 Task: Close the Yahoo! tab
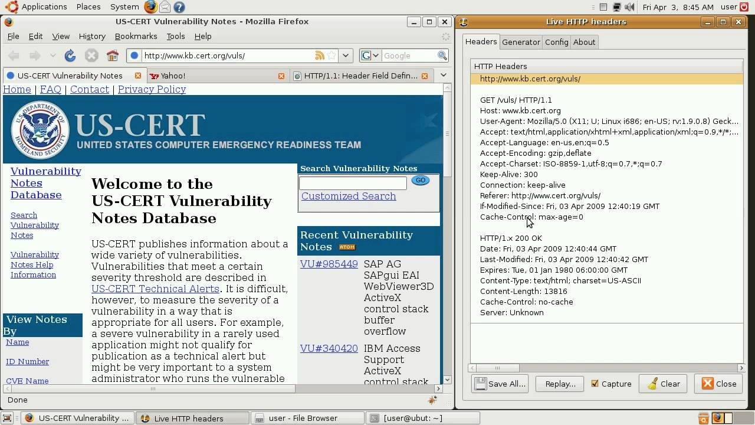click(281, 76)
